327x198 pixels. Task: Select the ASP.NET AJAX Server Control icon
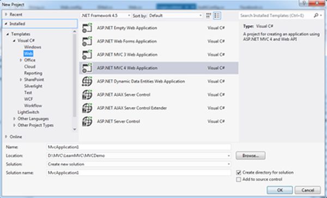[87, 95]
